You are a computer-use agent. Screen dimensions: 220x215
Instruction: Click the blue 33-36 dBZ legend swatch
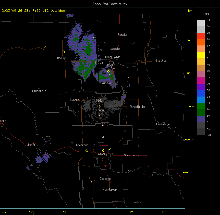pyautogui.click(x=201, y=93)
